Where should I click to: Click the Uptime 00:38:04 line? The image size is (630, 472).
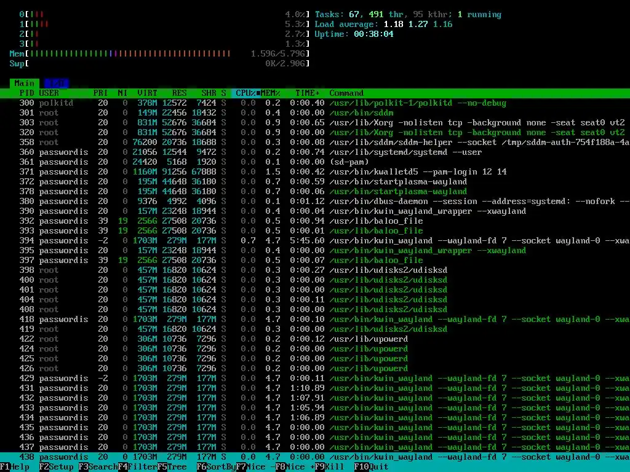pos(354,34)
